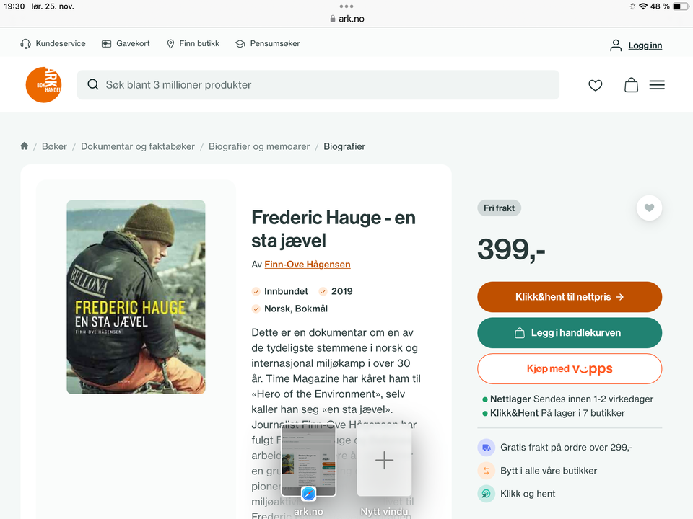This screenshot has width=693, height=519.
Task: Click Nettlager Sendes innen 1-2 virkedager
Action: pyautogui.click(x=568, y=399)
